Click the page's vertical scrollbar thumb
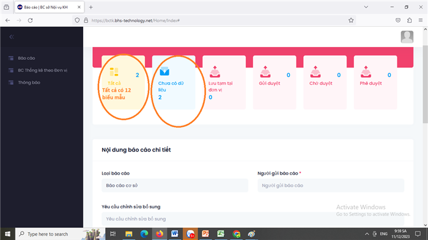 point(426,84)
